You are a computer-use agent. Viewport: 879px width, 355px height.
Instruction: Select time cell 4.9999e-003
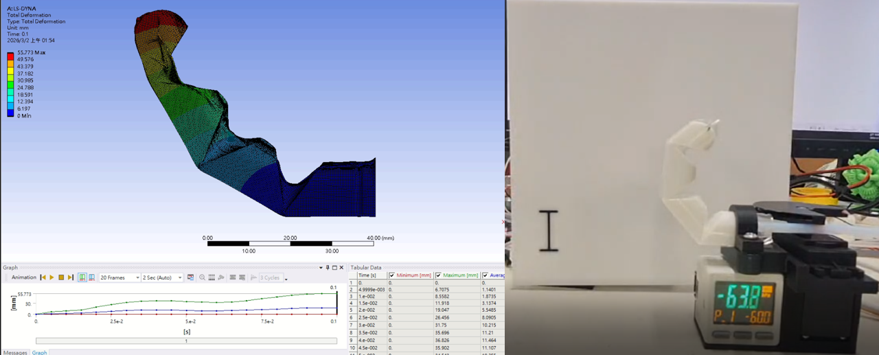point(372,290)
